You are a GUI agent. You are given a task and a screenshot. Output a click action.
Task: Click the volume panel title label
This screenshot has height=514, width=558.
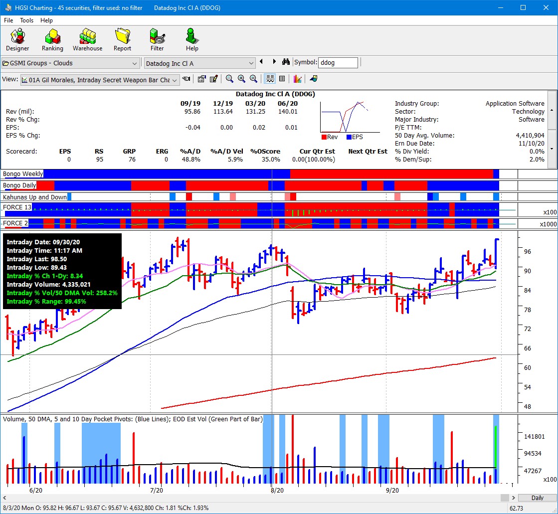(x=133, y=419)
